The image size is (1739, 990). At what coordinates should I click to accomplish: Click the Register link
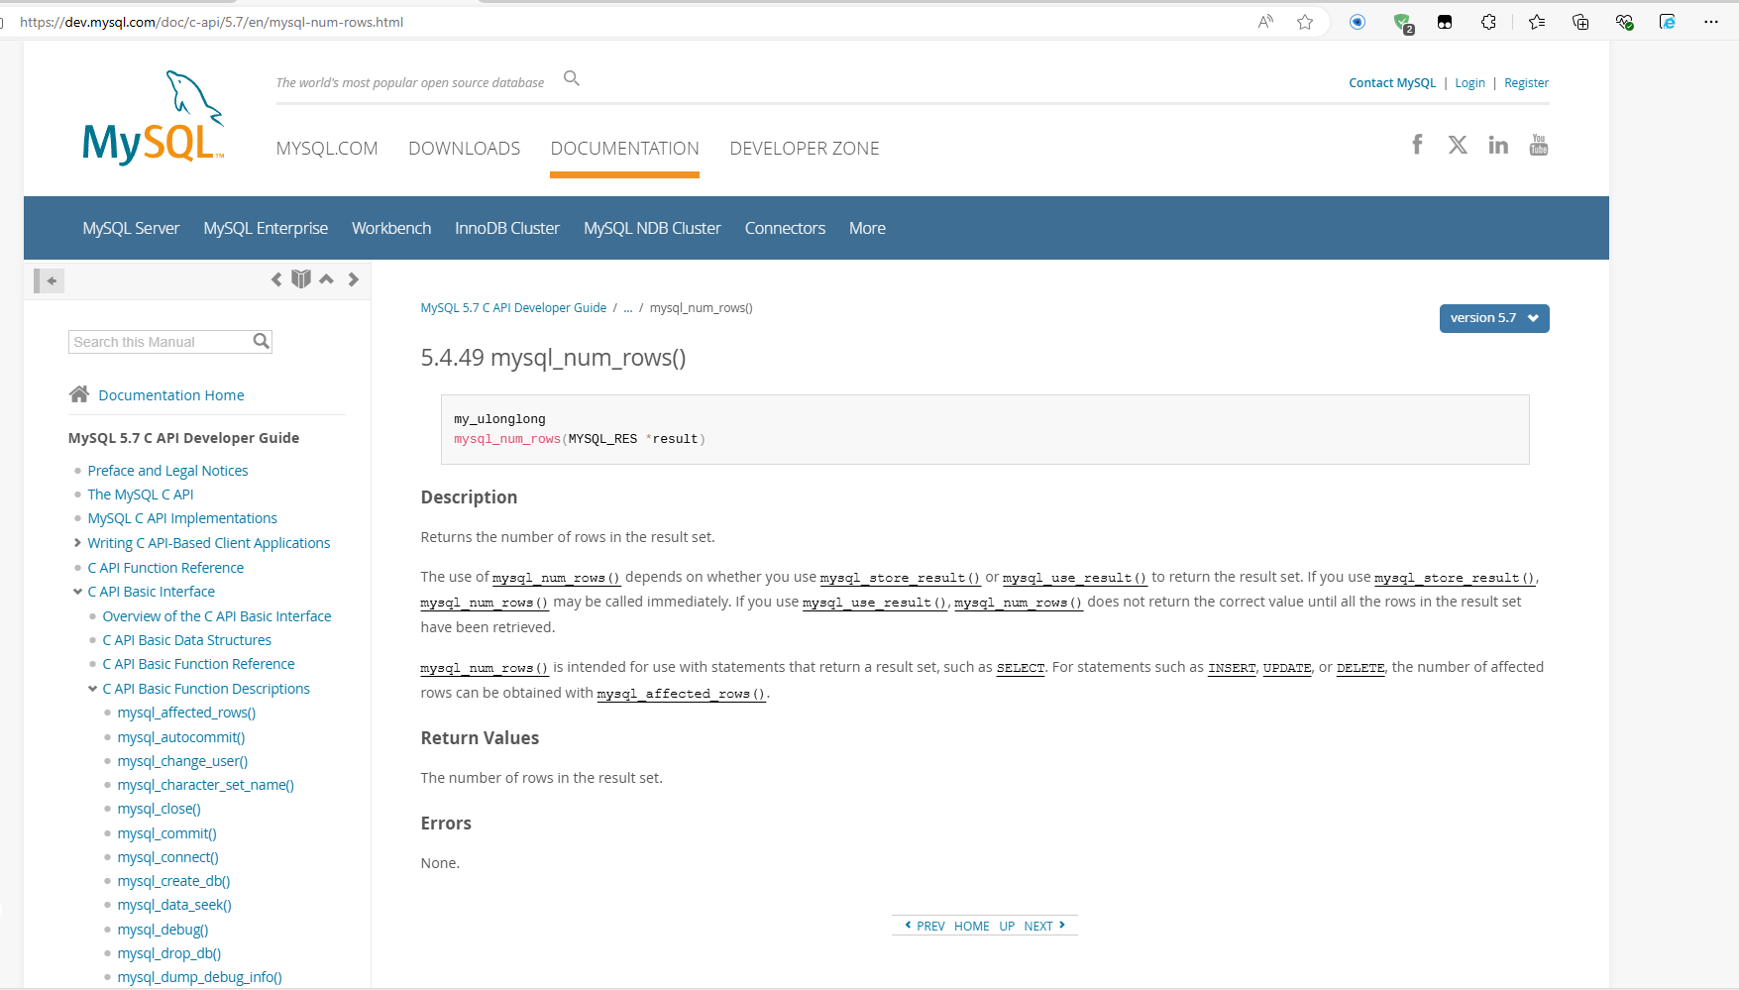(x=1526, y=83)
